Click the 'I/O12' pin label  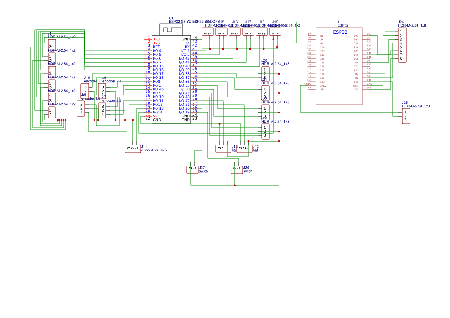pyautogui.click(x=157, y=105)
